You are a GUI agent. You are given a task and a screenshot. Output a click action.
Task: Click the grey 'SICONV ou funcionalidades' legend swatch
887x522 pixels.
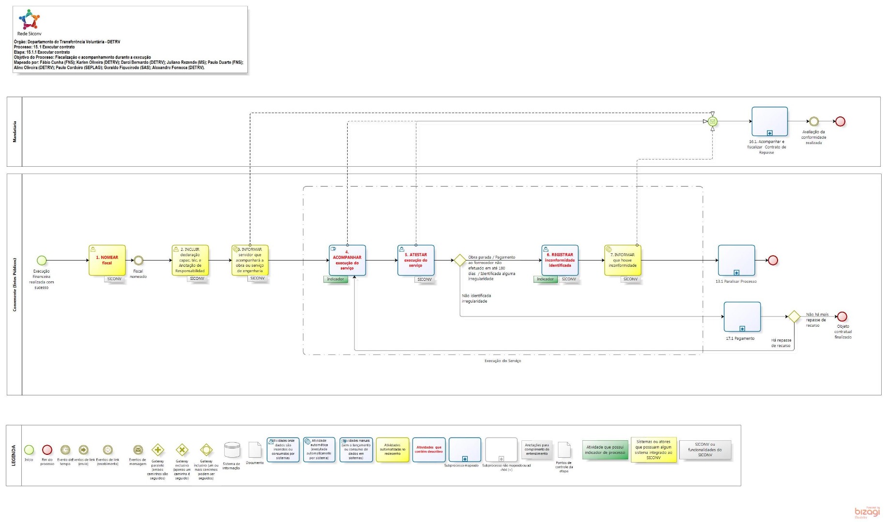[705, 450]
